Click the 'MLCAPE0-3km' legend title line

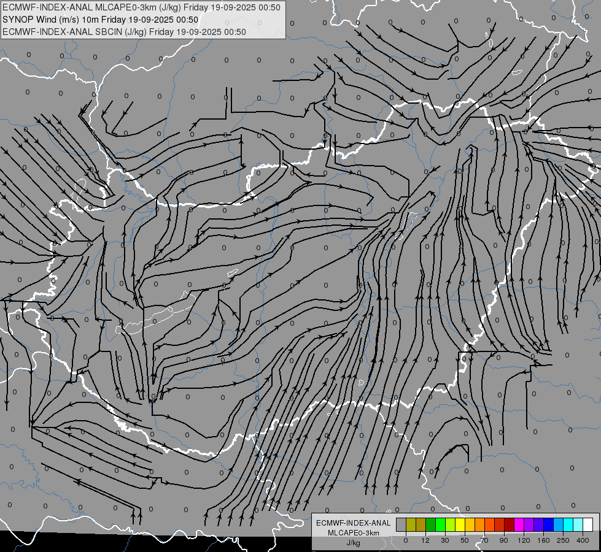[354, 533]
